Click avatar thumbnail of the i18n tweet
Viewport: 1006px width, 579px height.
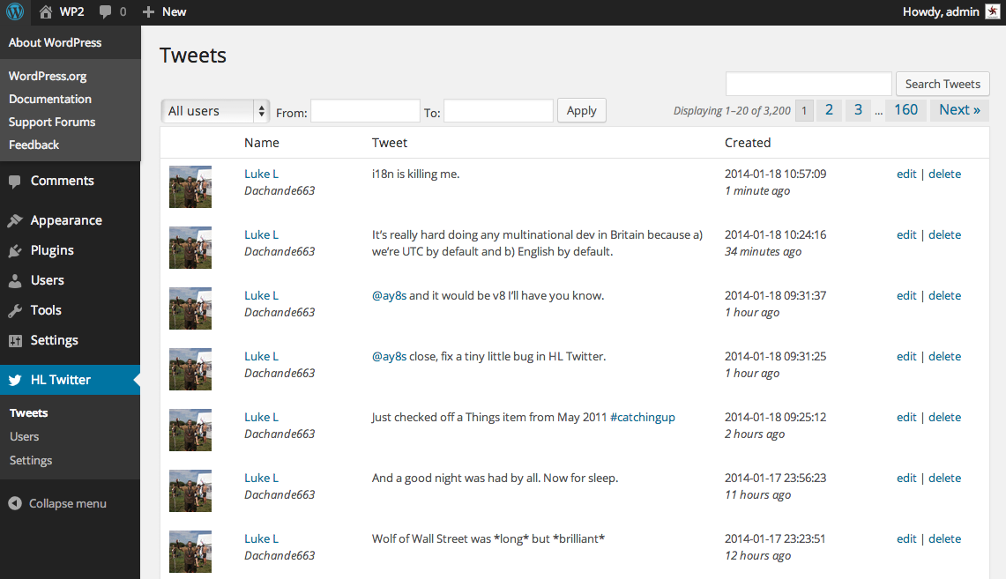[x=190, y=187]
